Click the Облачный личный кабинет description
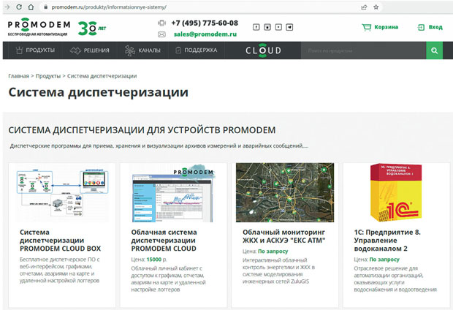The width and height of the screenshot is (453, 310). pyautogui.click(x=168, y=279)
